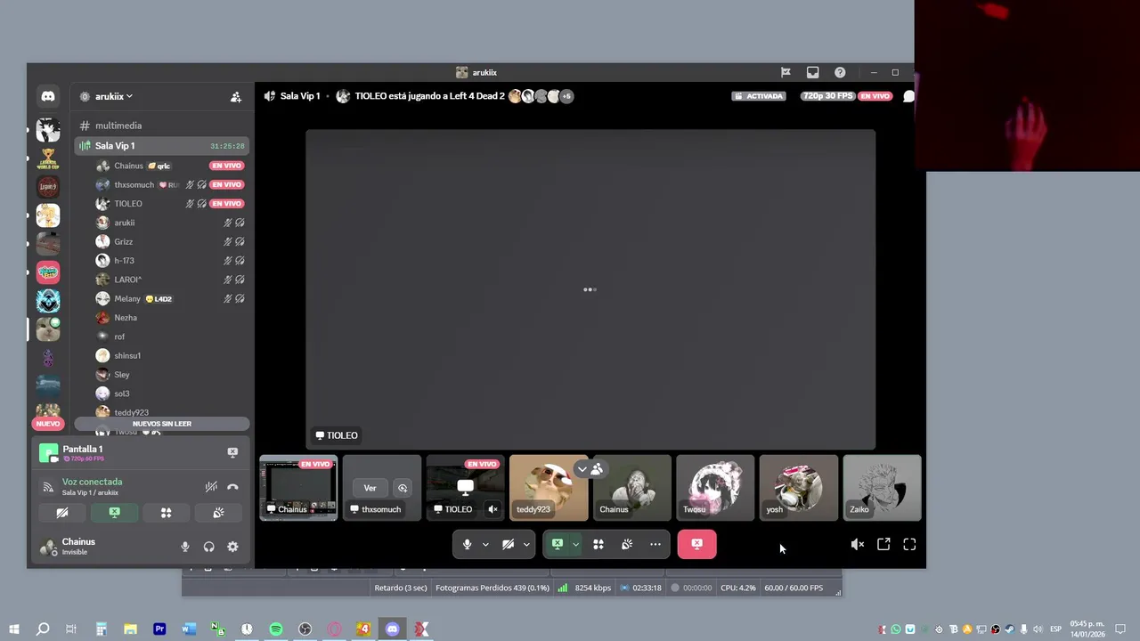Viewport: 1140px width, 641px height.
Task: Open screen share options arrow in call bar
Action: 575,544
